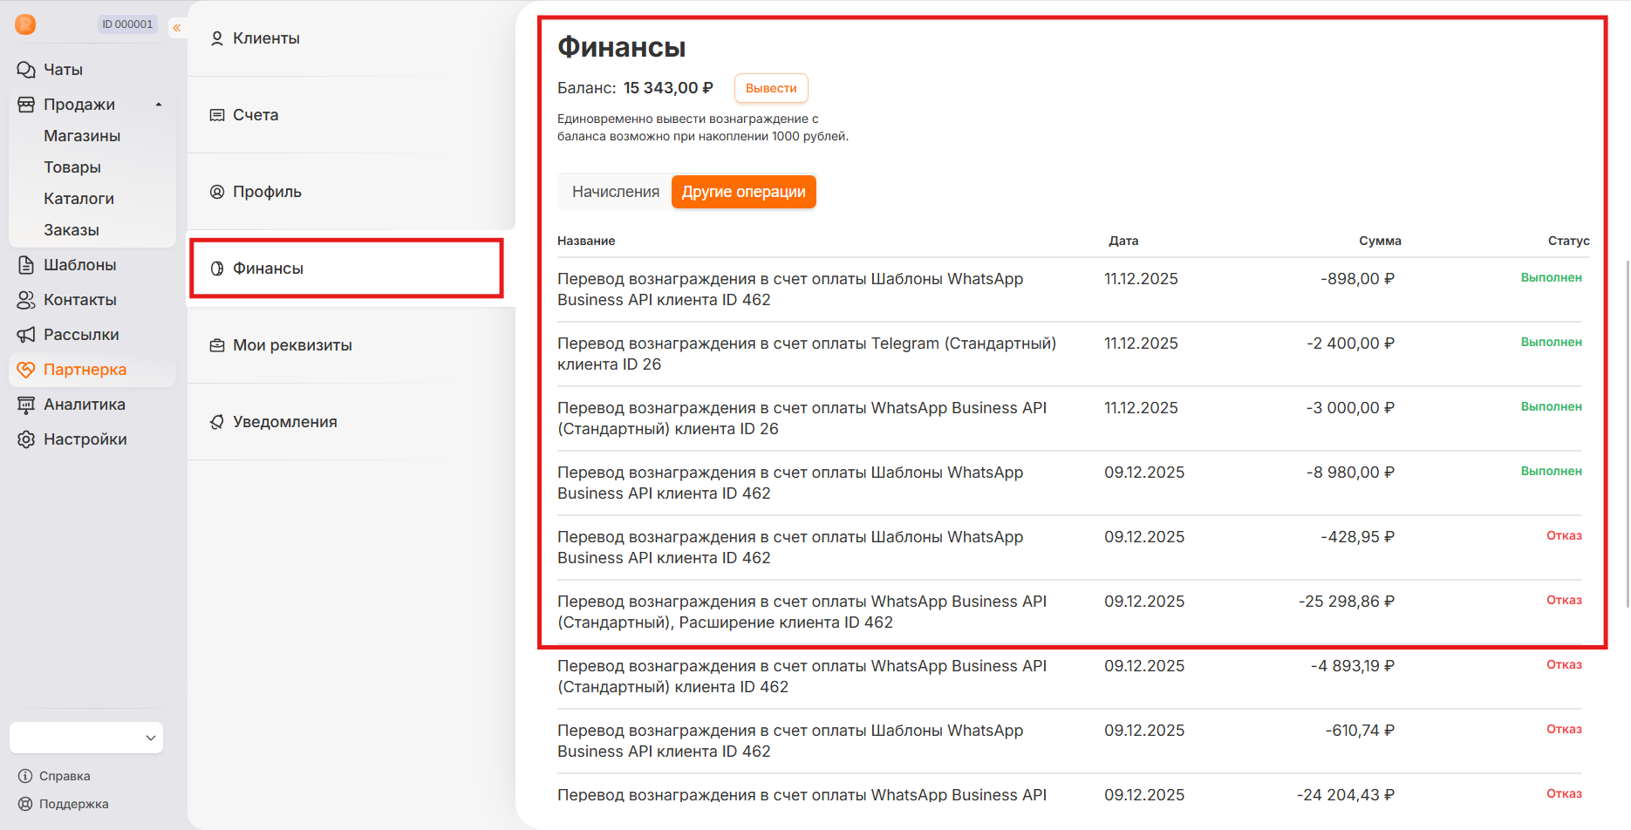The image size is (1631, 830).
Task: Click amount -24 204,43 ₽
Action: pyautogui.click(x=1346, y=795)
